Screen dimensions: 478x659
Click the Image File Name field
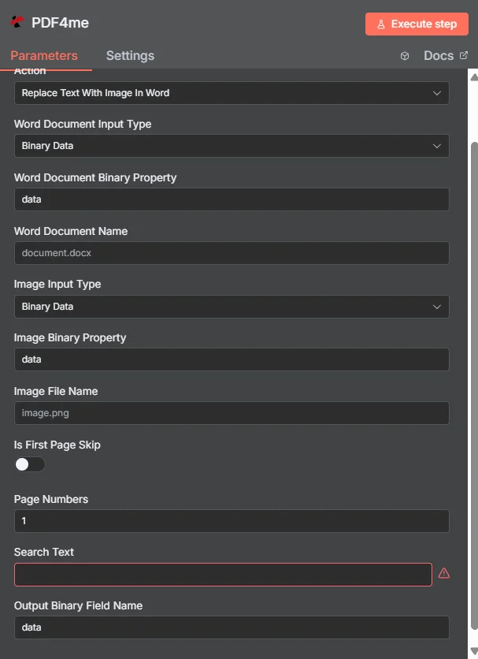coord(232,413)
